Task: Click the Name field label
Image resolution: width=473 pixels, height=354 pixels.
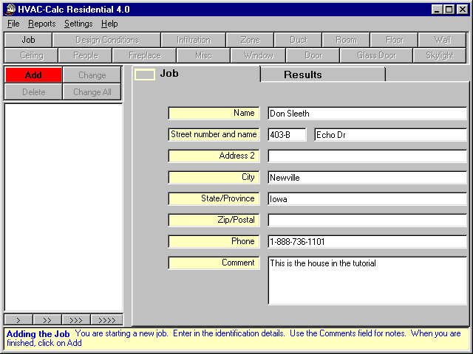Action: pyautogui.click(x=214, y=113)
